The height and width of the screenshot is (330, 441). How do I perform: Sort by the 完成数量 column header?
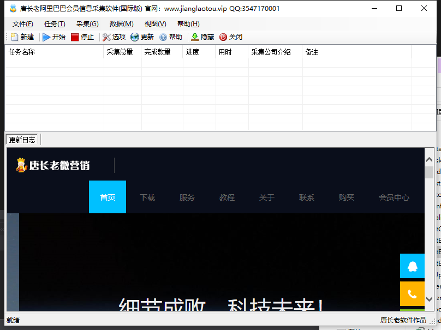click(x=162, y=52)
